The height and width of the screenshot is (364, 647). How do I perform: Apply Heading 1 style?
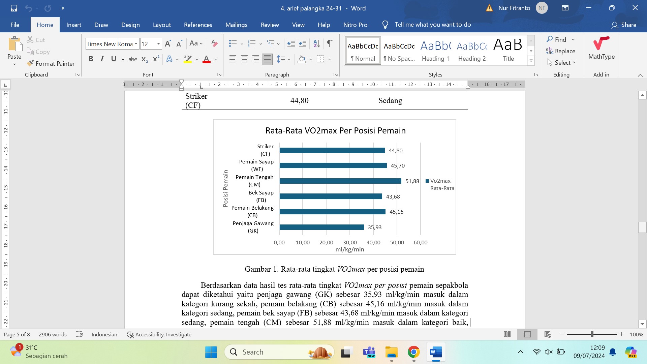coord(435,50)
